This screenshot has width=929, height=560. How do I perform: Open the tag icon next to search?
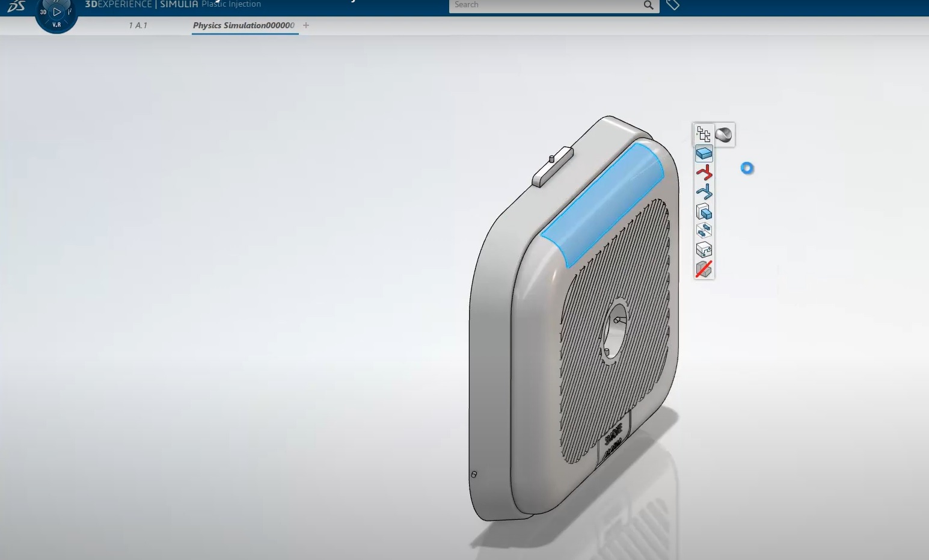673,5
